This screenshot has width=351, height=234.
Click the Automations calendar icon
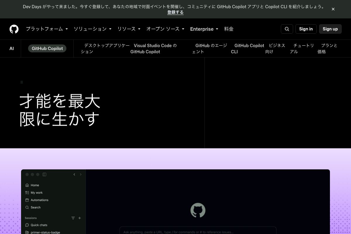coord(27,200)
